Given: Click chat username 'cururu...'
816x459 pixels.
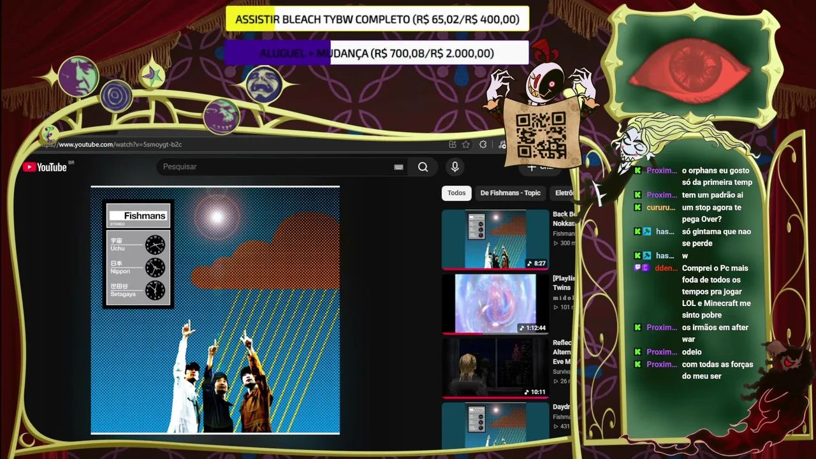Looking at the screenshot, I should point(660,208).
